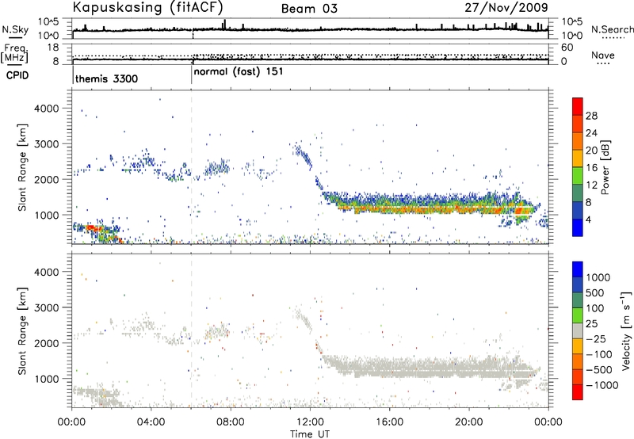Click the gray -25 to 25 velocity swatch
634x439 pixels.
click(x=578, y=331)
